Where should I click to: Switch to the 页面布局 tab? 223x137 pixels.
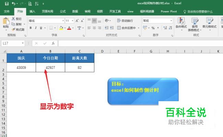coord(47,11)
